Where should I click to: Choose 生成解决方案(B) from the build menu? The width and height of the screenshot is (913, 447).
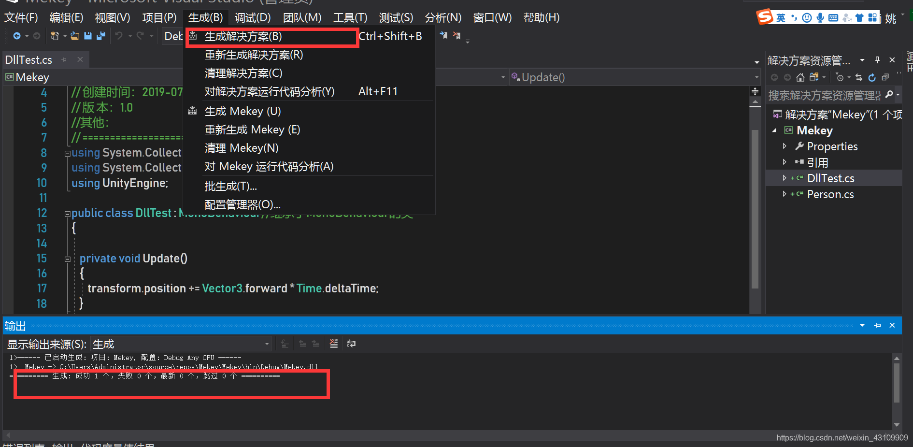click(309, 36)
